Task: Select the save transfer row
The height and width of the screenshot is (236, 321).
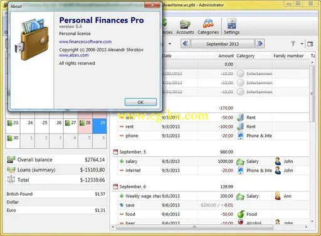Action: coord(213,205)
